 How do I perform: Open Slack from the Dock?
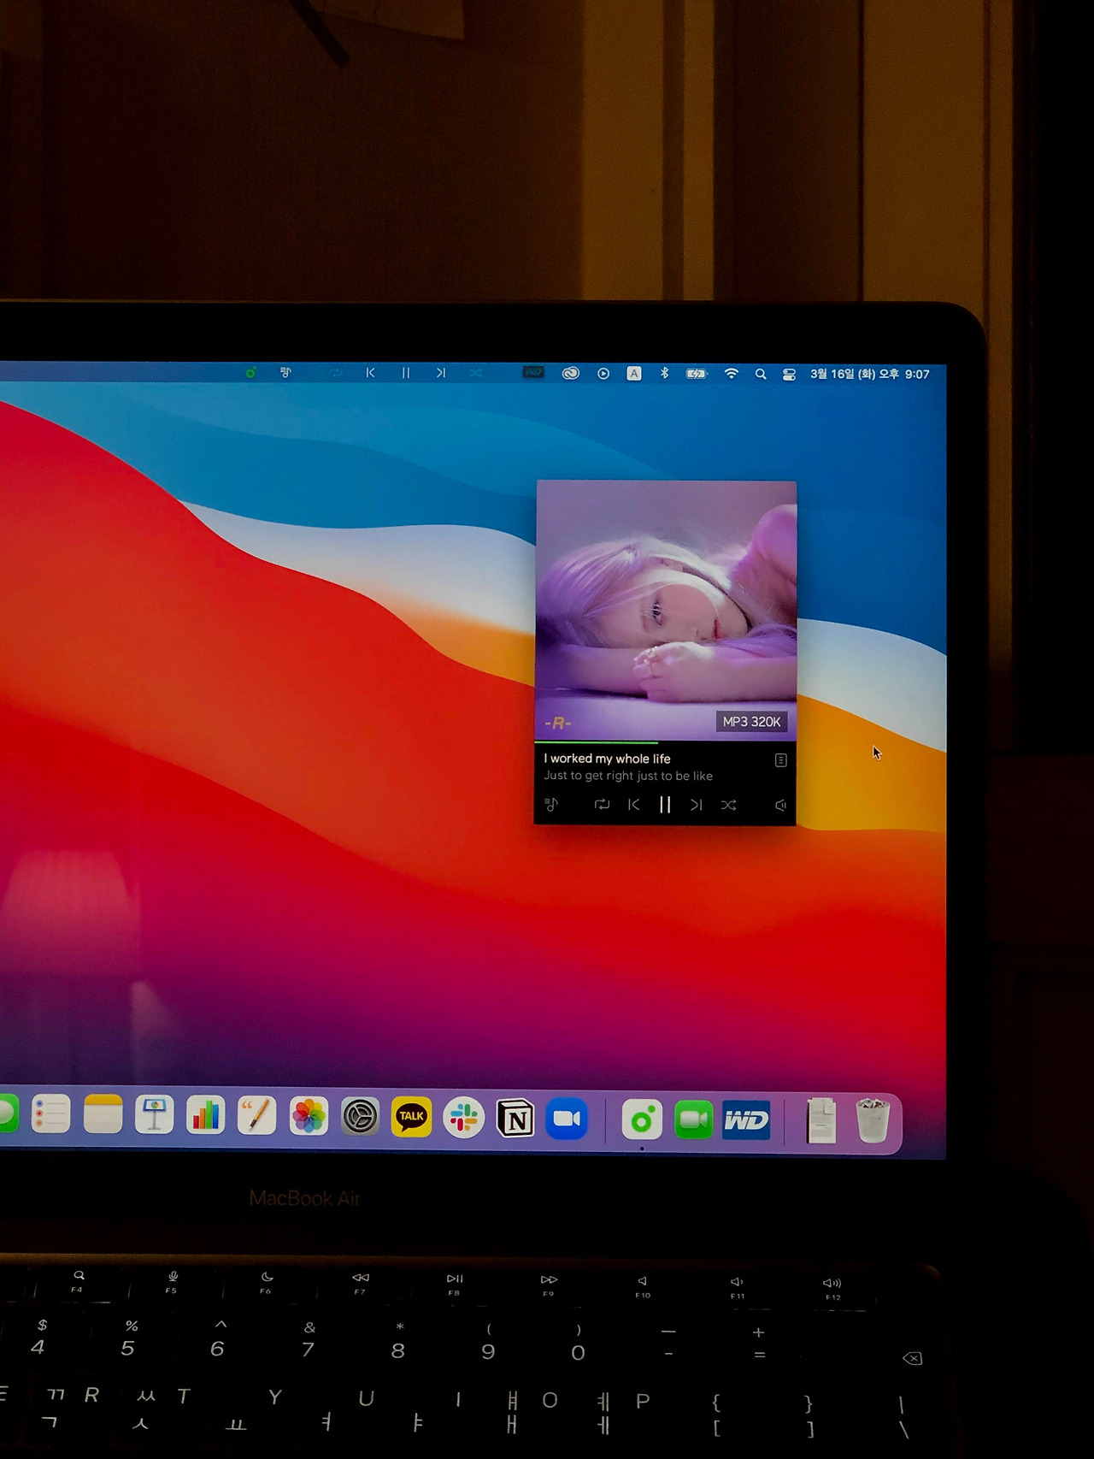pos(464,1118)
